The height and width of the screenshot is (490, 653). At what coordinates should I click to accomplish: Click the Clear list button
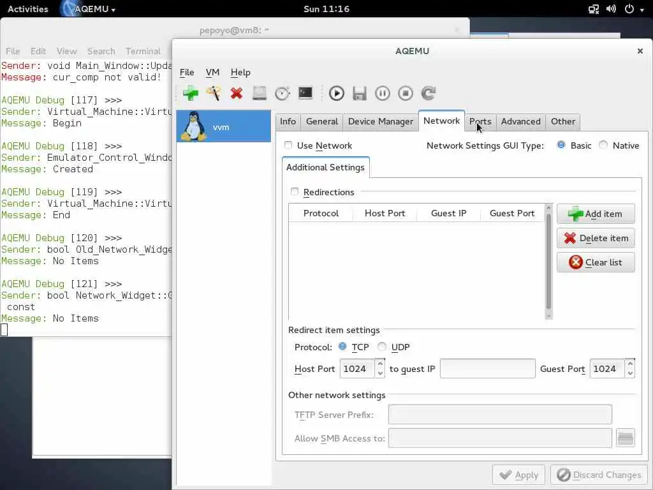(596, 262)
